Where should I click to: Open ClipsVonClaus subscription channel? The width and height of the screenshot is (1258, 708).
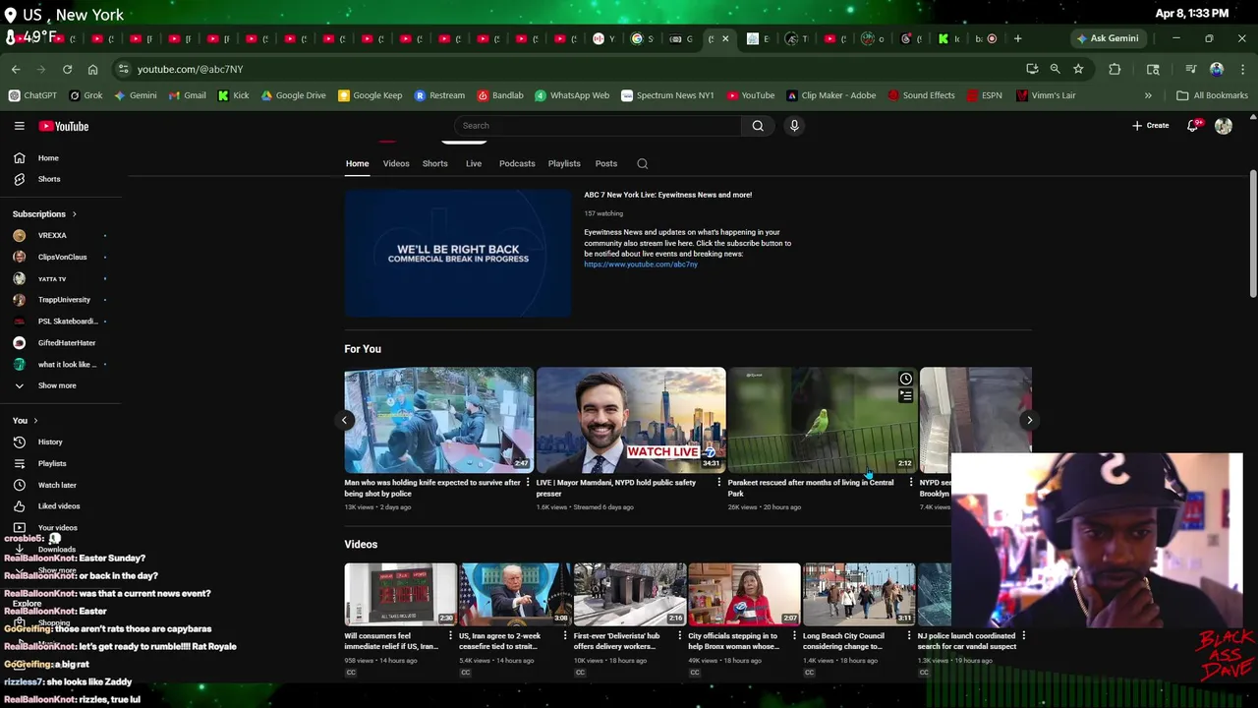[x=61, y=257]
